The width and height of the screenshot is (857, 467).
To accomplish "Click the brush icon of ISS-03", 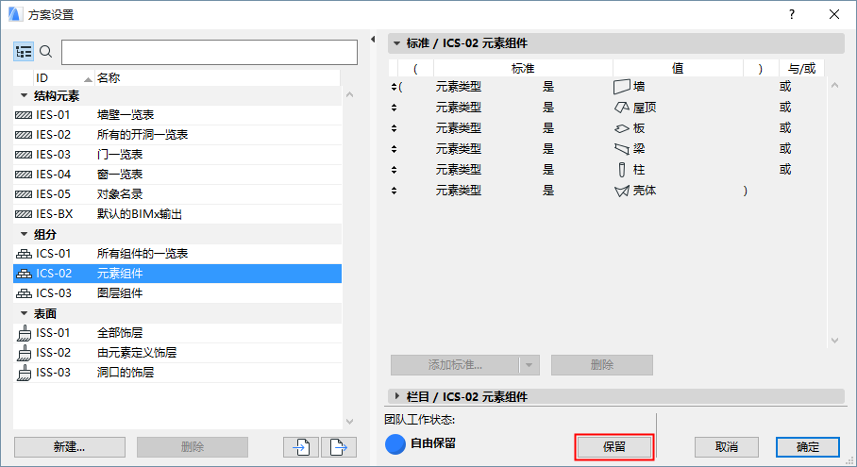I will (24, 373).
